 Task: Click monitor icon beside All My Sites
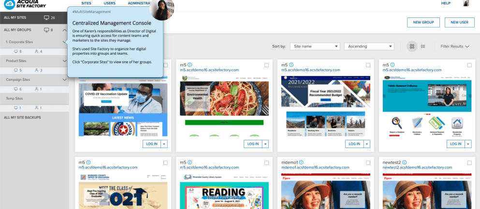click(46, 18)
